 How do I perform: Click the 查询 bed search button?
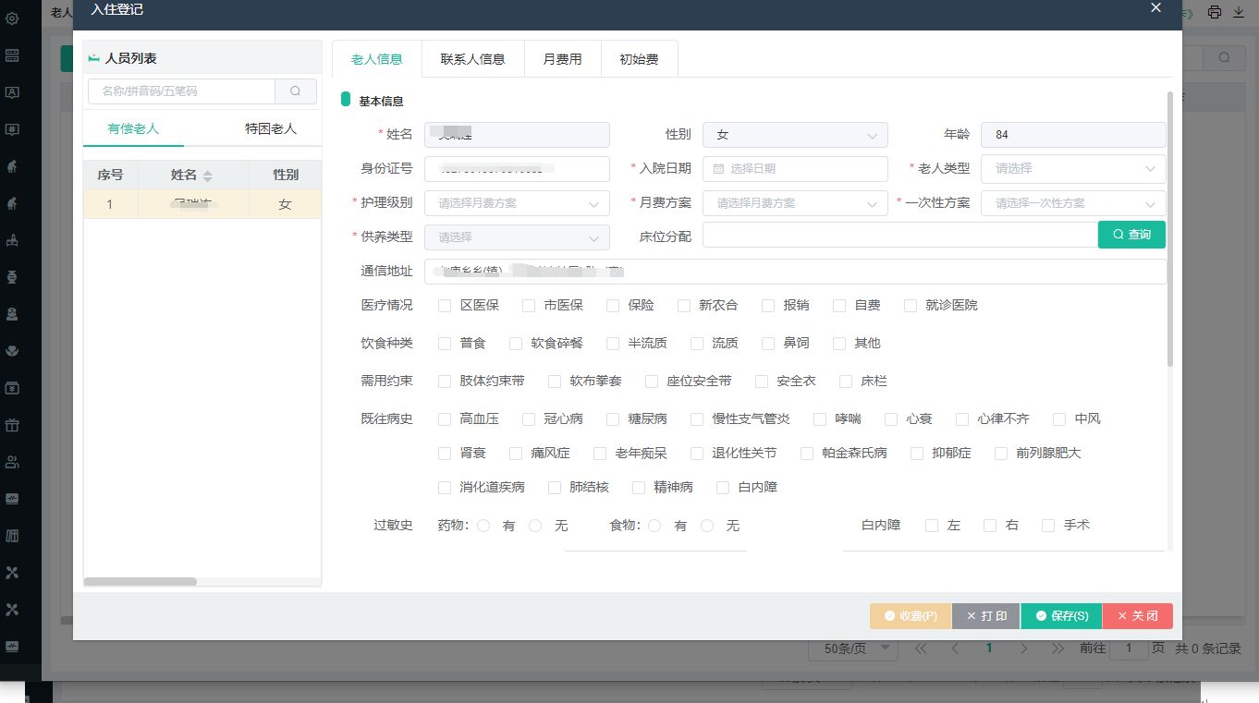(x=1131, y=235)
